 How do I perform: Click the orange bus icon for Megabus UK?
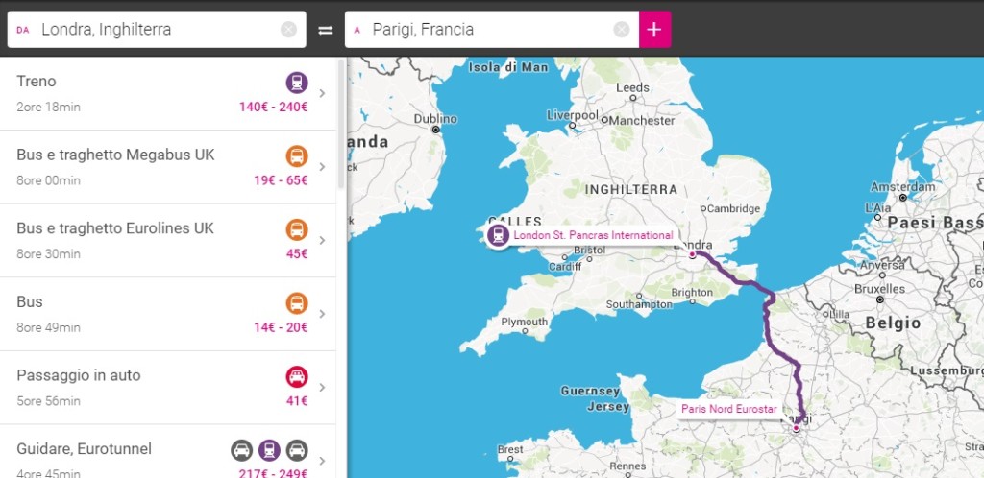click(297, 155)
